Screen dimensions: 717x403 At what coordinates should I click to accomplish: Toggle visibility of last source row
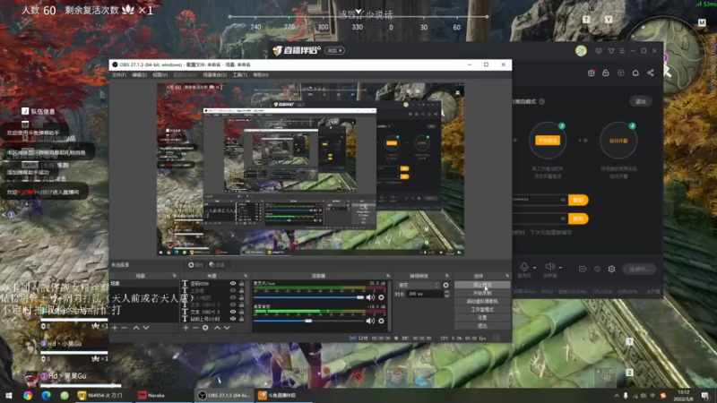(x=233, y=319)
